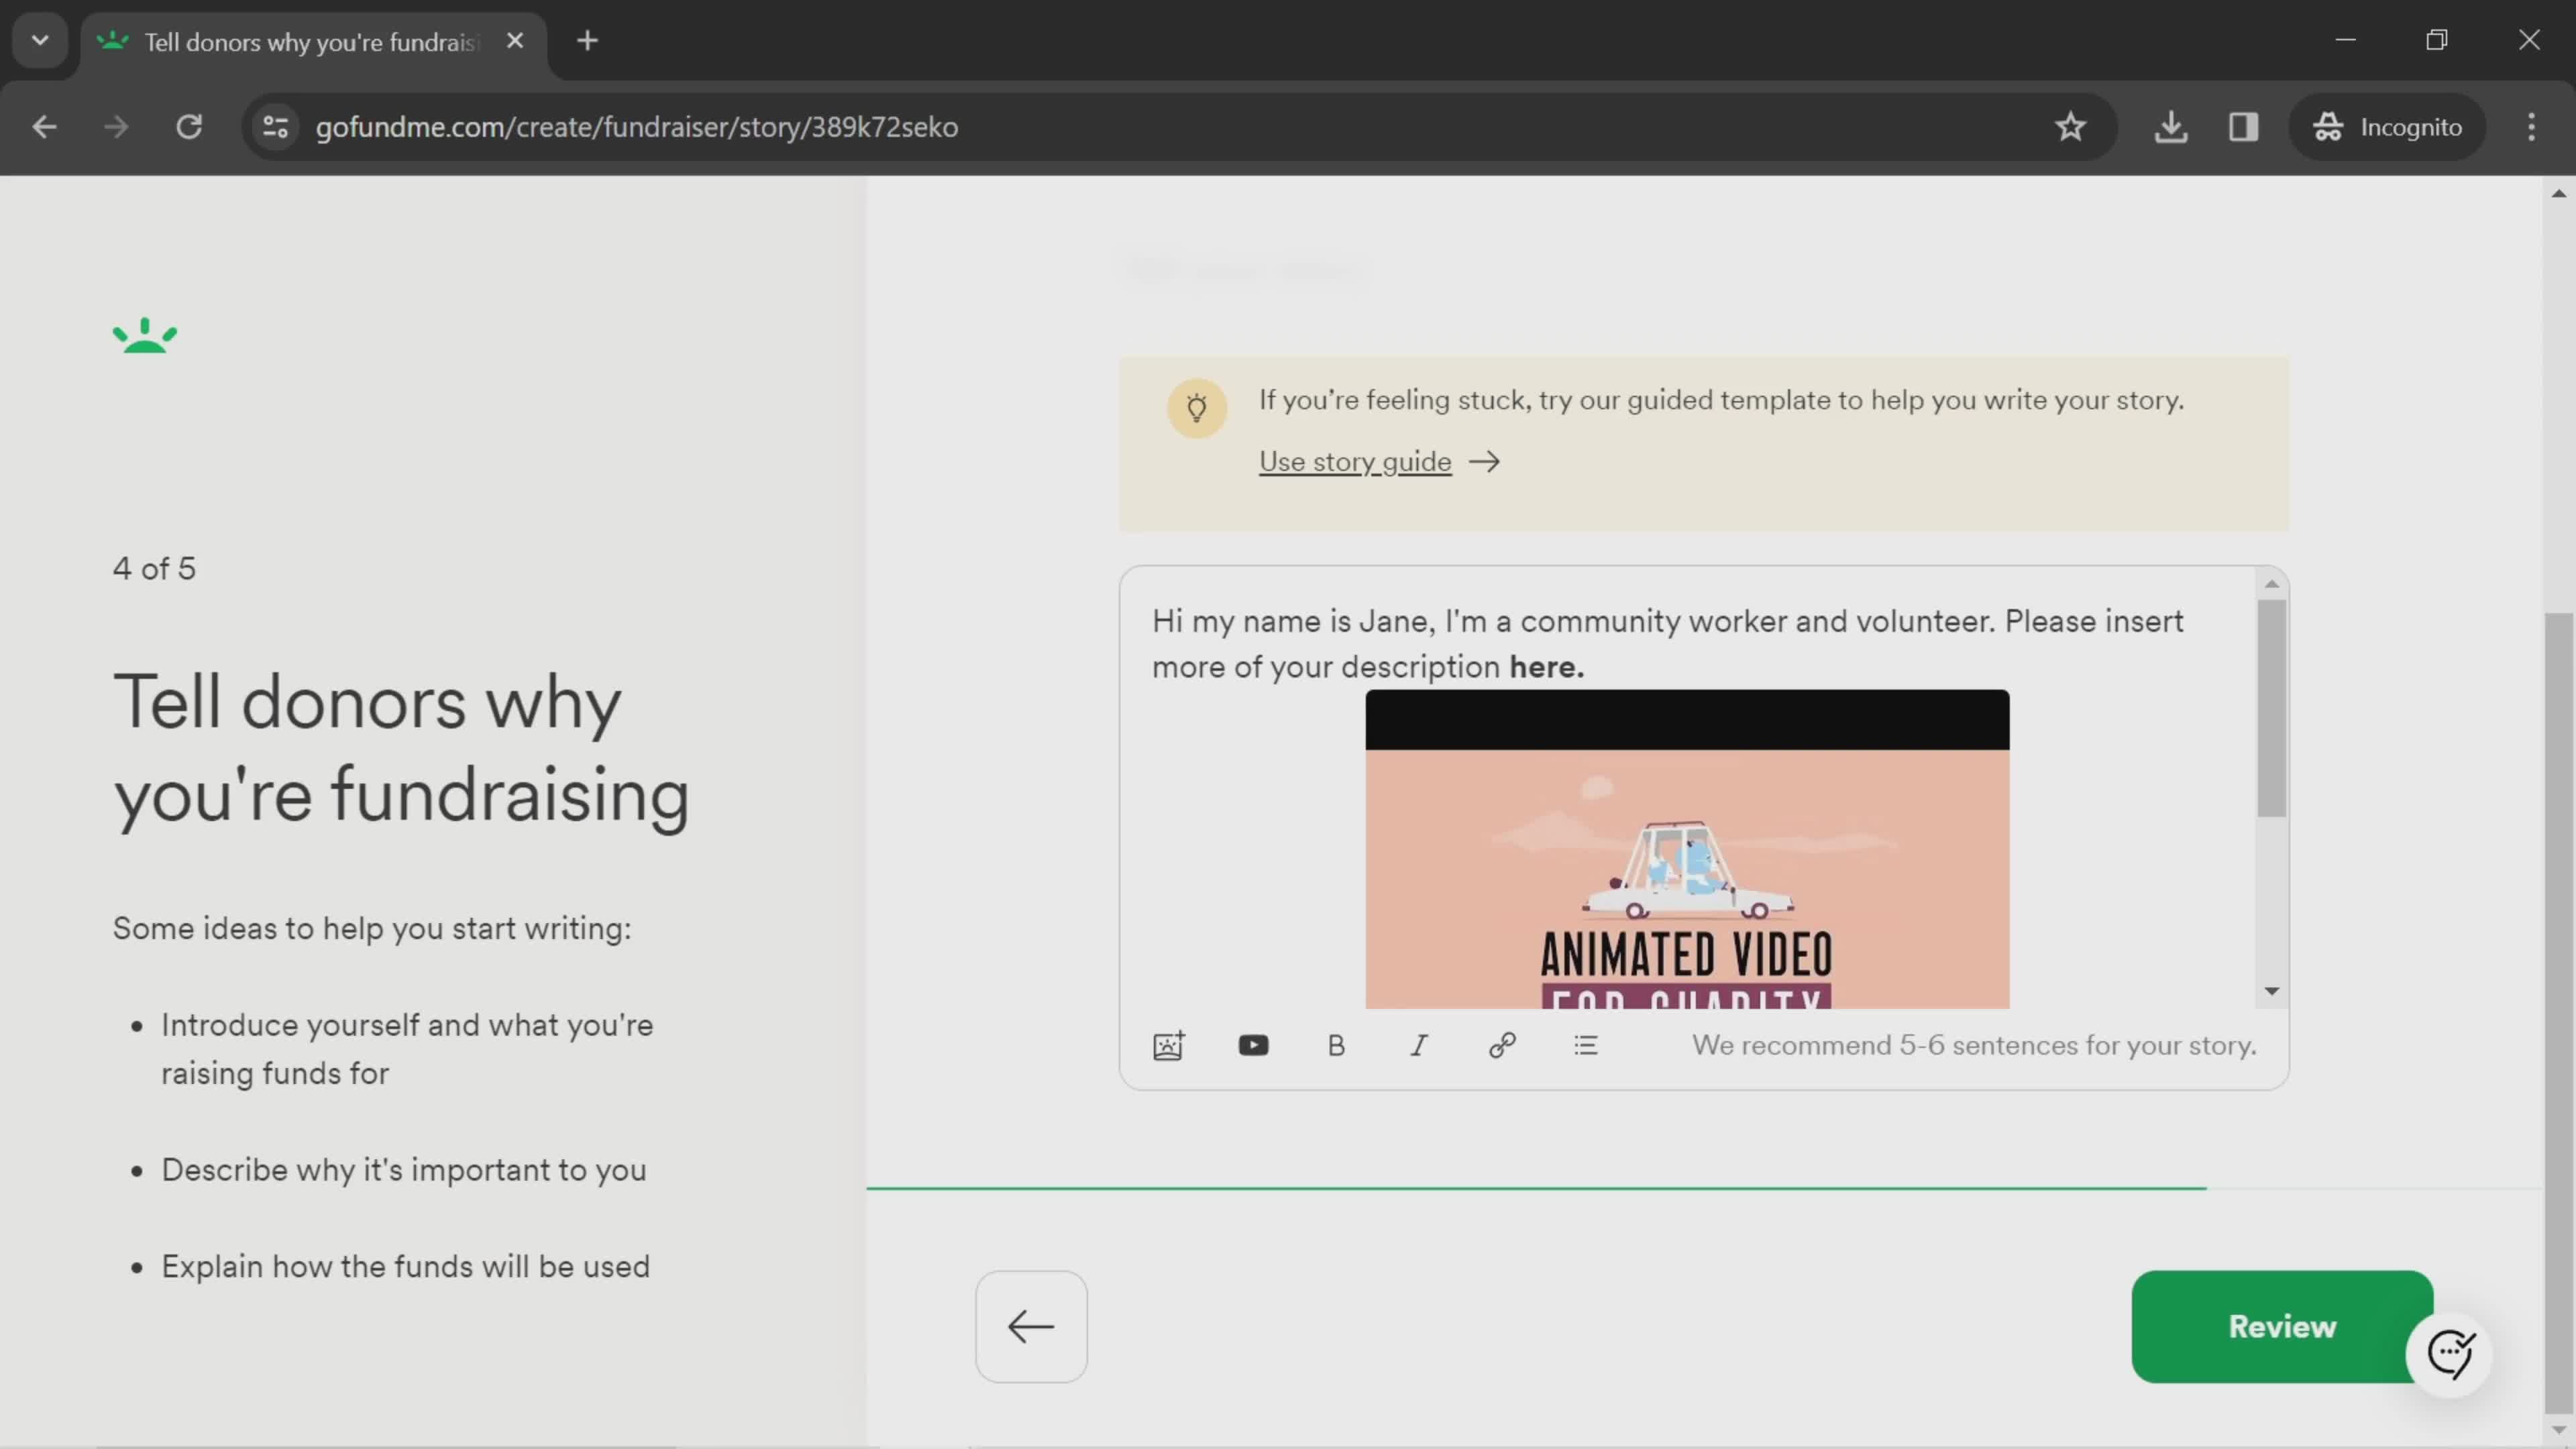Click the main page scrollbar thumb
2576x1449 pixels.
click(x=2559, y=1013)
